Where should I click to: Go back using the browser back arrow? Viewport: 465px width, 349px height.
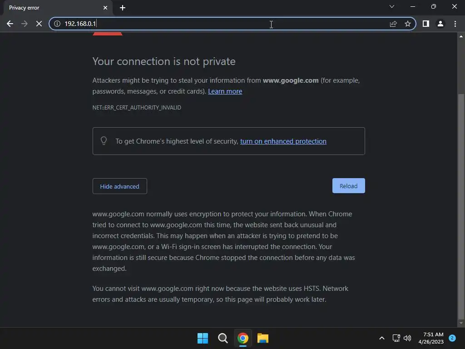(10, 24)
